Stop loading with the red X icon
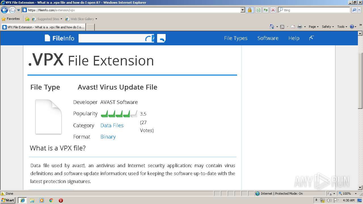This screenshot has width=363, height=204. pos(273,10)
